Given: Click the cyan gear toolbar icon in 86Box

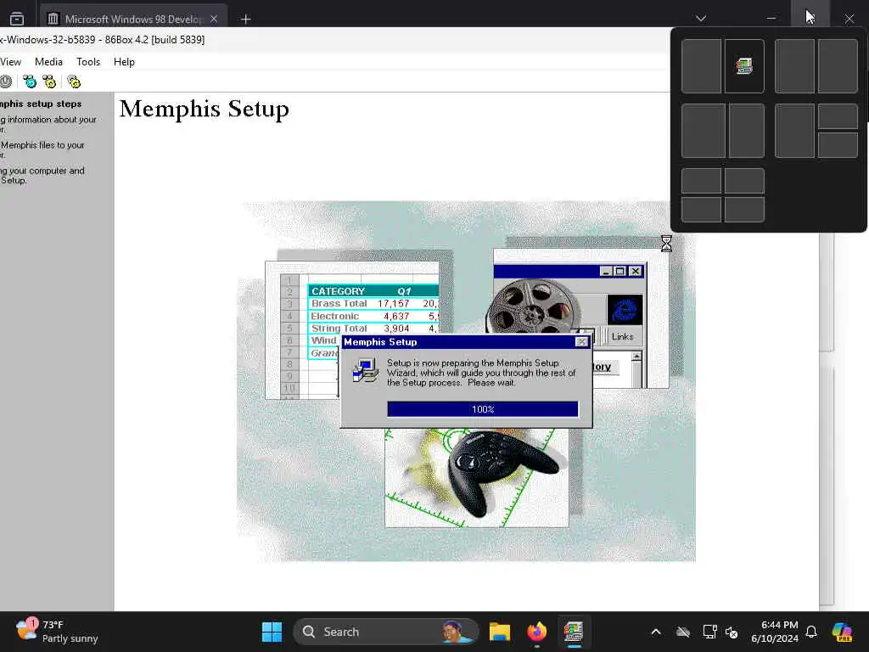Looking at the screenshot, I should tap(30, 82).
